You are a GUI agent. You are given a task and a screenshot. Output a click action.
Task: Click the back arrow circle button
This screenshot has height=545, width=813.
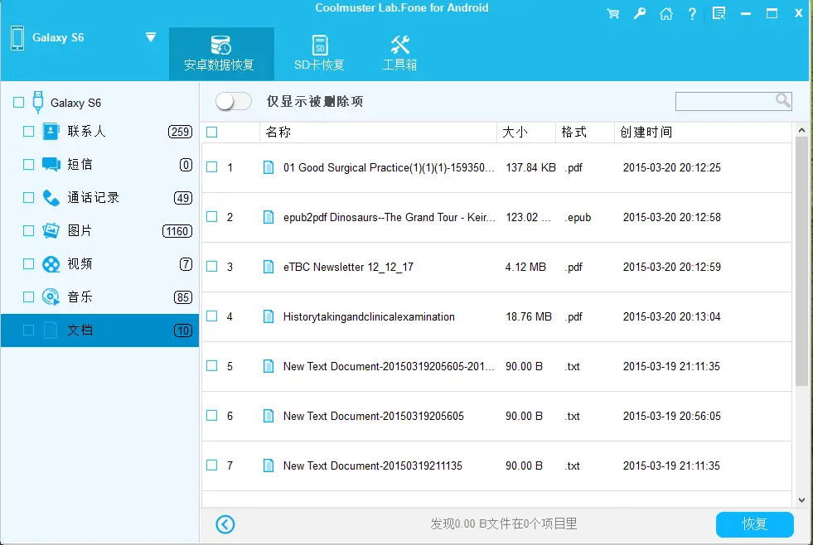pyautogui.click(x=225, y=524)
